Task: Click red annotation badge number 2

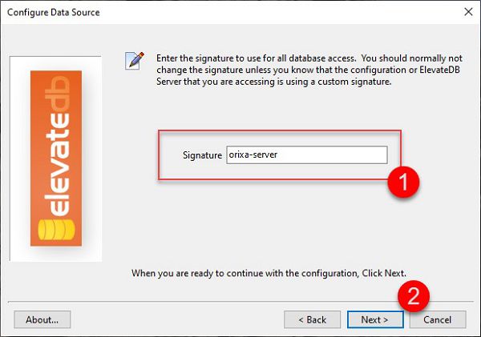Action: (414, 296)
